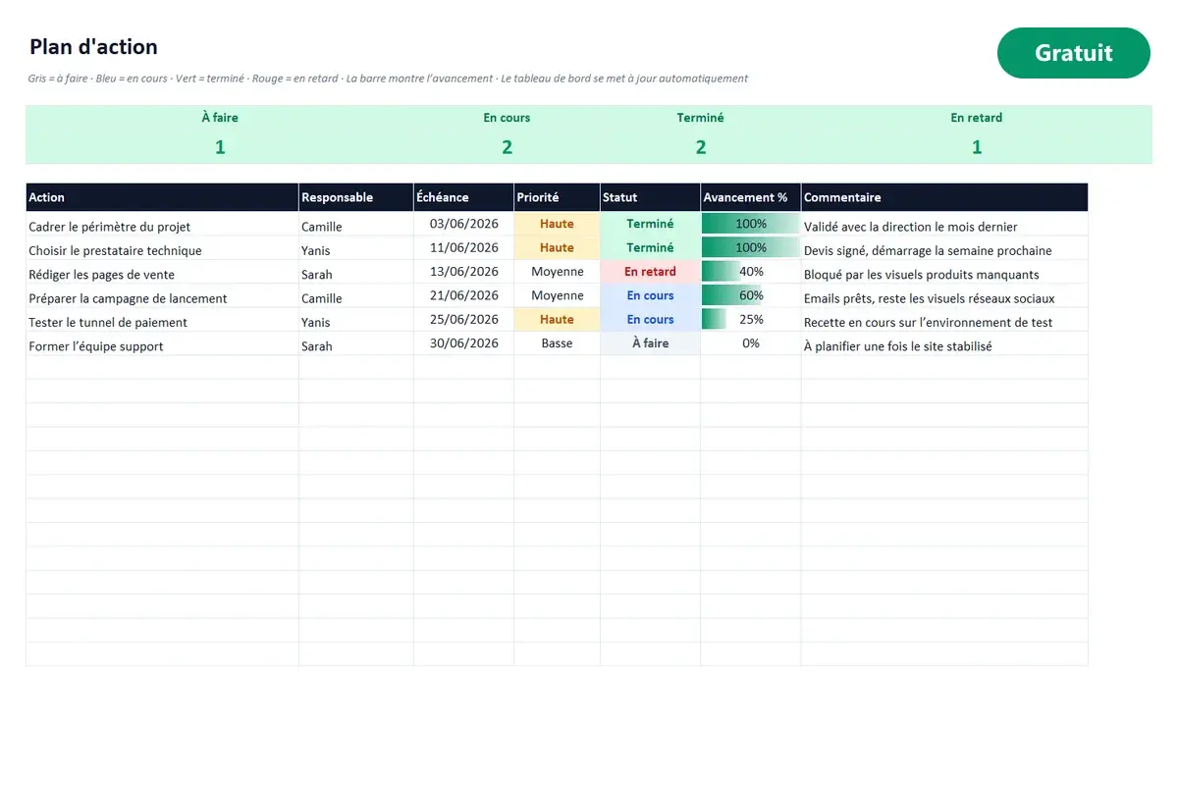Select the Échéance column header
The height and width of the screenshot is (785, 1178).
click(x=463, y=197)
